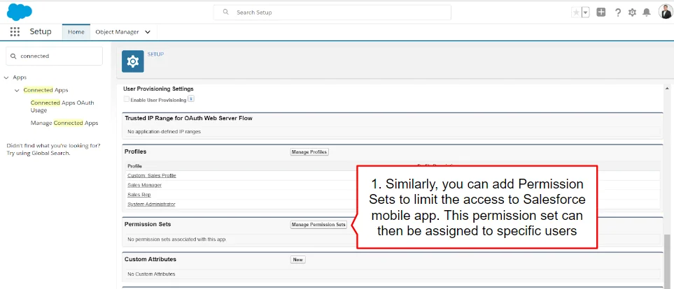This screenshot has width=674, height=289.
Task: Click the 'Try using Global Search' hint text
Action: tap(38, 153)
